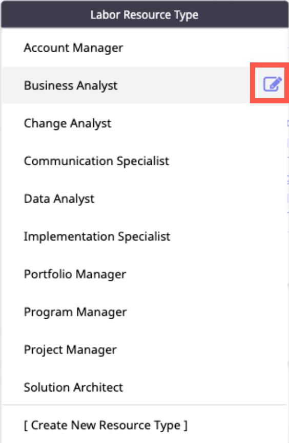Select Change Analyst option
This screenshot has height=443, width=289.
tap(144, 123)
